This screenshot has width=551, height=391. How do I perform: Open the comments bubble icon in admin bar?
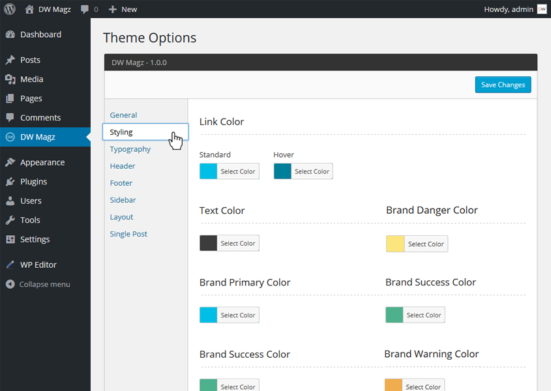(85, 9)
